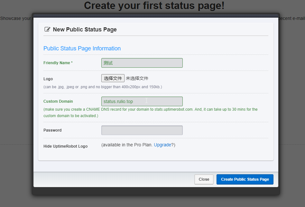Click the New Public Status Page title text

tap(85, 30)
